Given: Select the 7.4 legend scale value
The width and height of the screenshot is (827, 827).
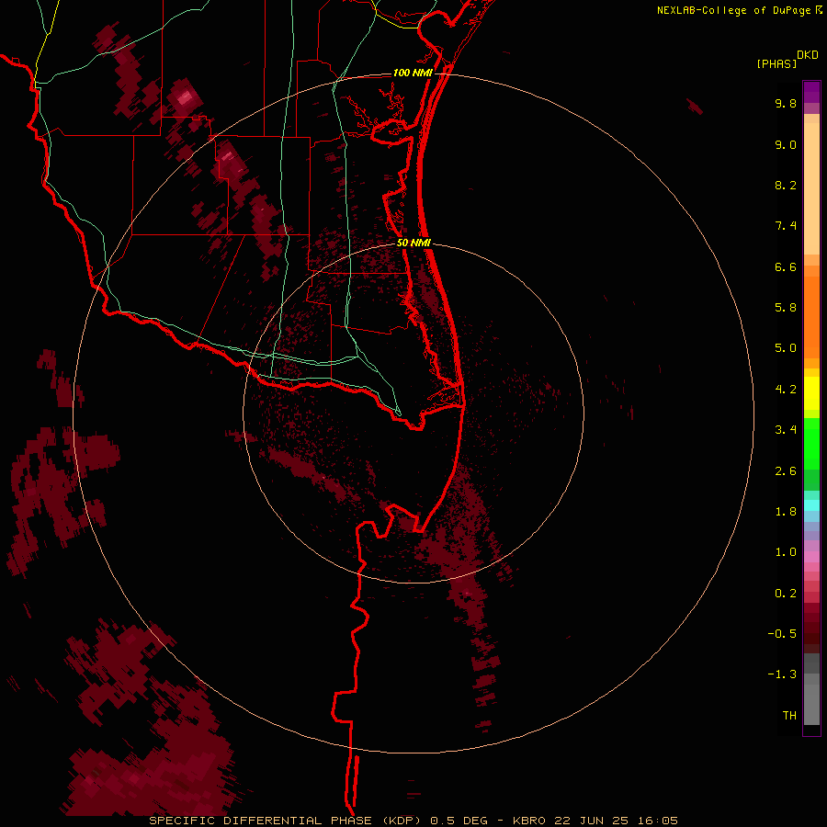Looking at the screenshot, I should [x=786, y=226].
